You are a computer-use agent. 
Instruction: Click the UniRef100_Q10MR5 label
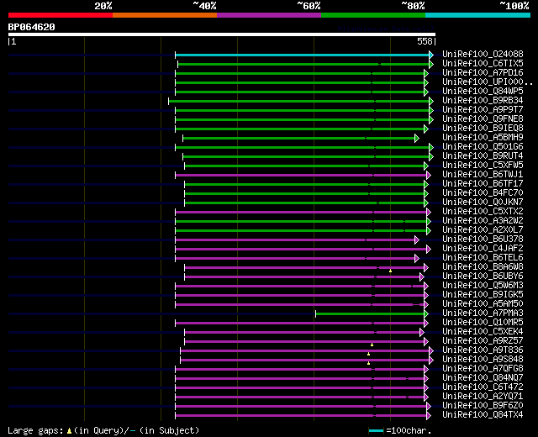coord(483,323)
